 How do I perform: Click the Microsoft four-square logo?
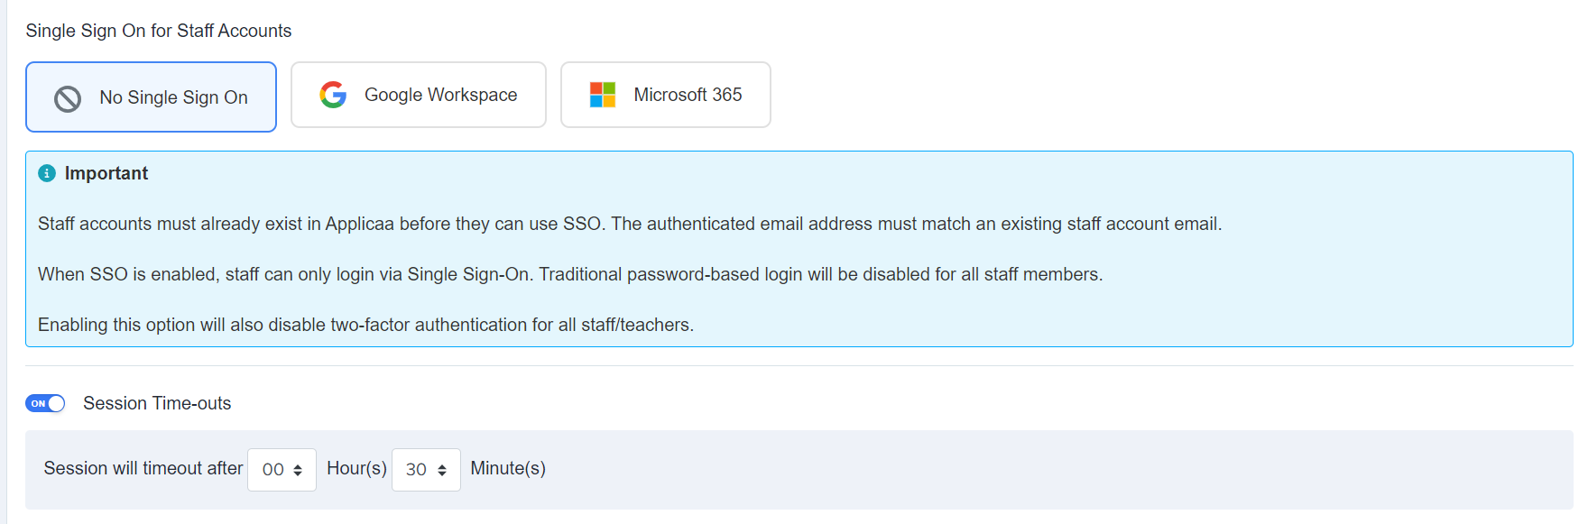pyautogui.click(x=602, y=95)
